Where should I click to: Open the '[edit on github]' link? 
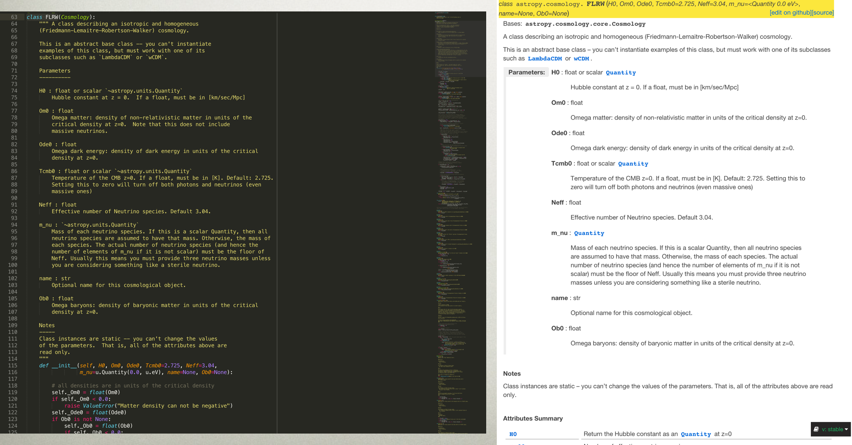pos(791,13)
